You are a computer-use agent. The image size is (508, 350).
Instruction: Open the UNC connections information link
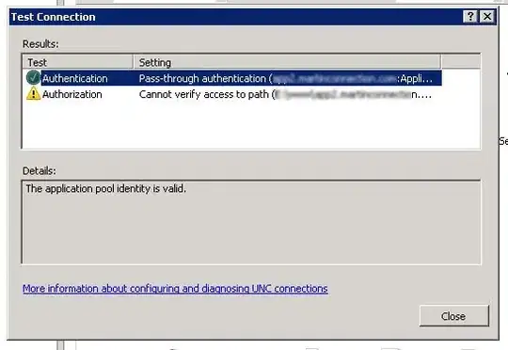[175, 289]
